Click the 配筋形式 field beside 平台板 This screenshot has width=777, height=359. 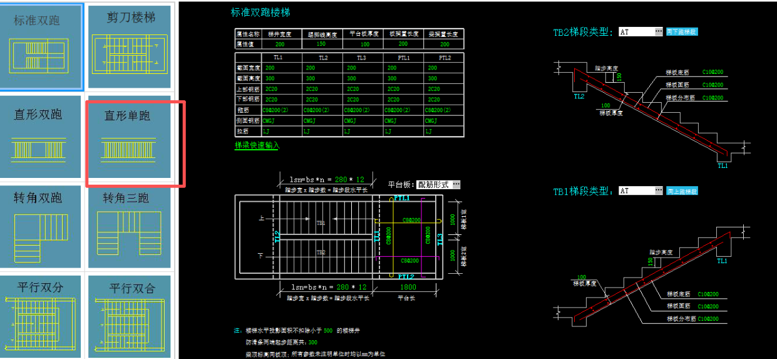434,184
